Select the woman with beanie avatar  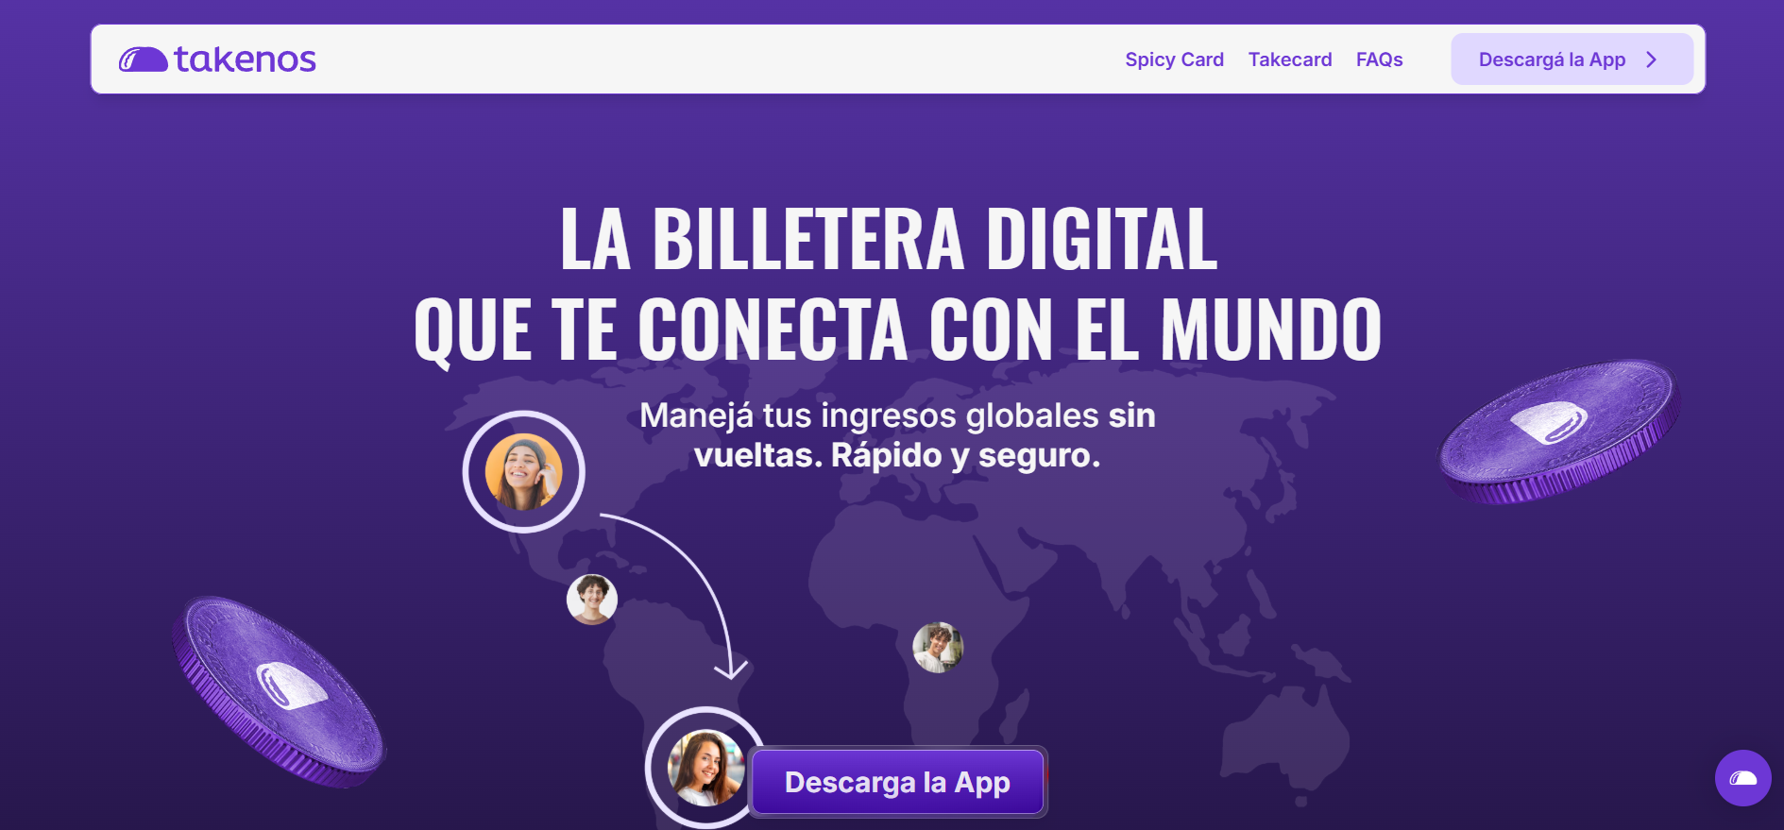click(x=524, y=472)
